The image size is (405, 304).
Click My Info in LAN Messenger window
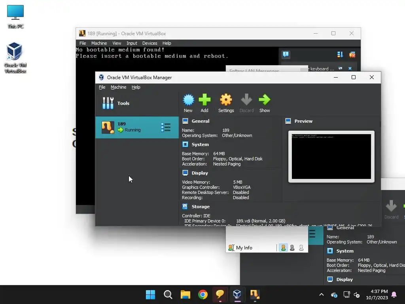[244, 248]
